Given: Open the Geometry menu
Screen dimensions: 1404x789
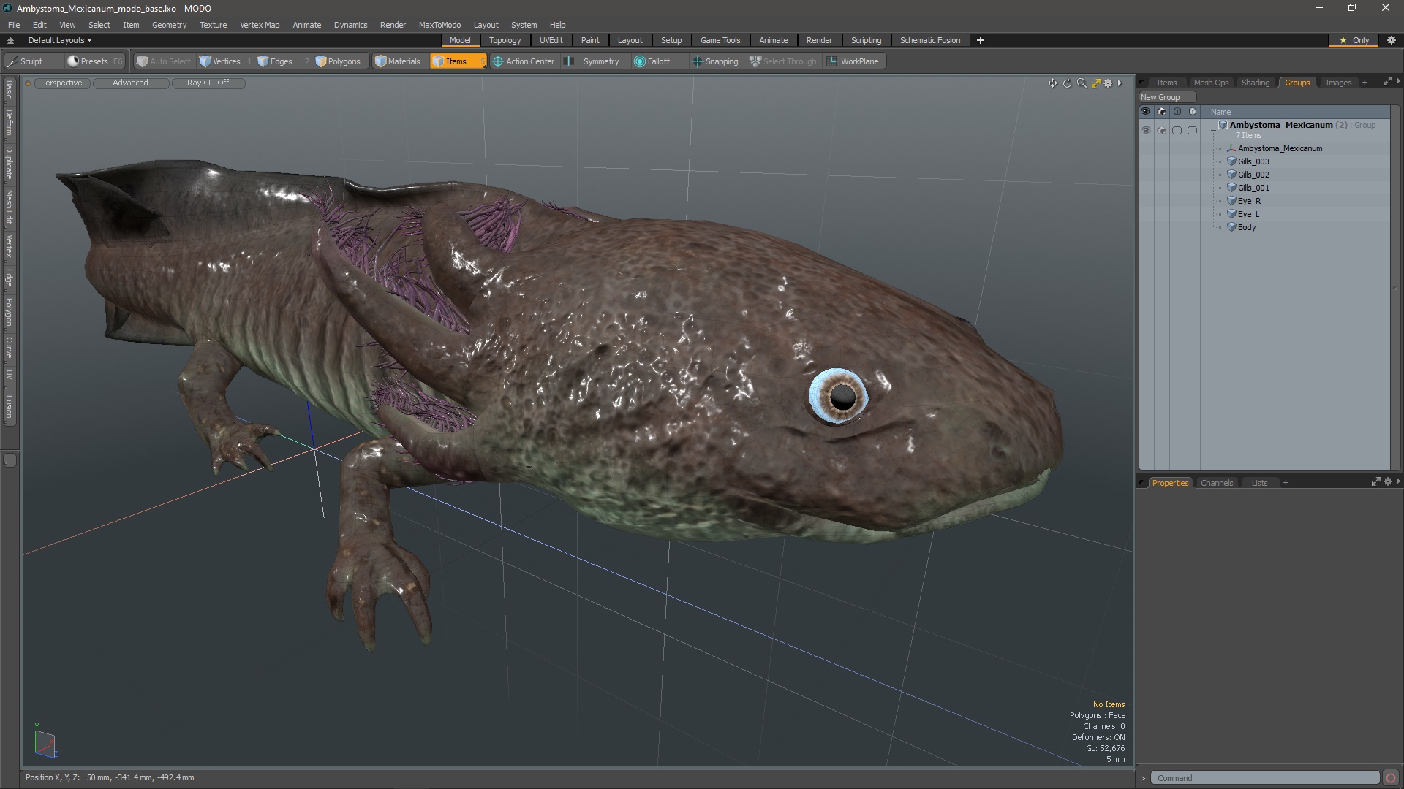Looking at the screenshot, I should click(x=169, y=25).
